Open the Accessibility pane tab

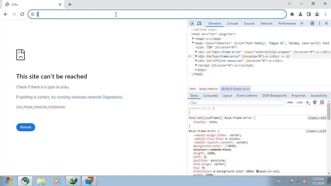319,96
